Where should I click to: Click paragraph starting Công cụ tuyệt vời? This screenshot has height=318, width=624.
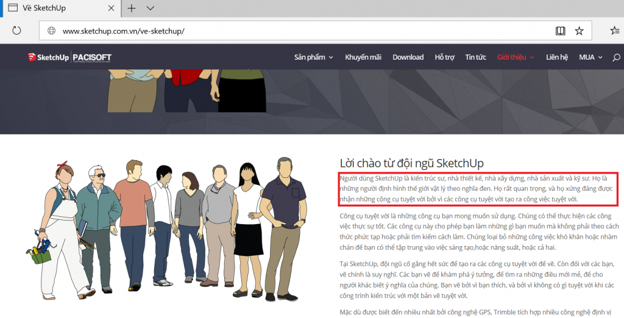(x=479, y=231)
